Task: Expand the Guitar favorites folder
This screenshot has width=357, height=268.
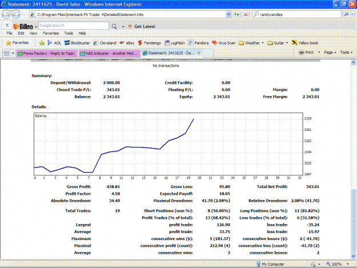Action: [x=278, y=43]
